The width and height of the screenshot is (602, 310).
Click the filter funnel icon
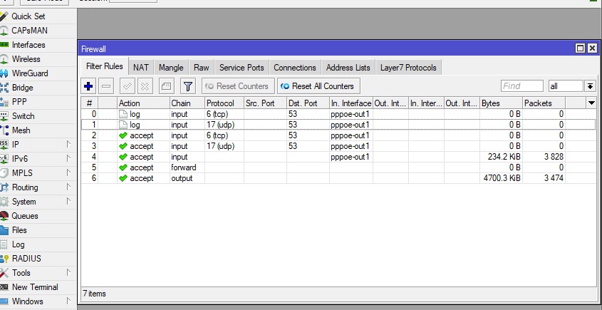tap(188, 86)
